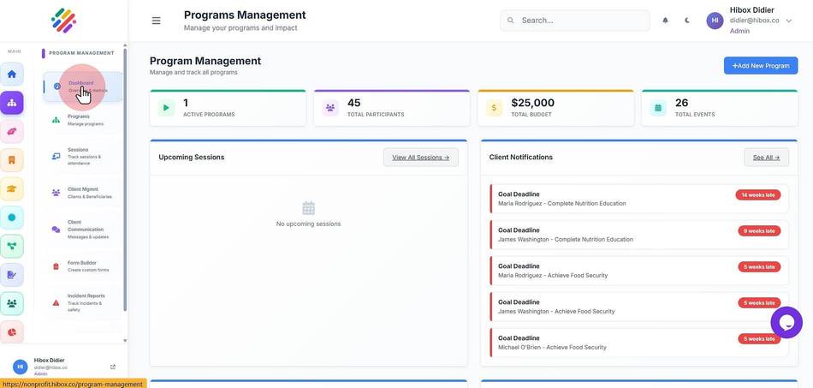This screenshot has width=813, height=388.
Task: Open the yellow graduation cap rail icon
Action: (x=11, y=188)
